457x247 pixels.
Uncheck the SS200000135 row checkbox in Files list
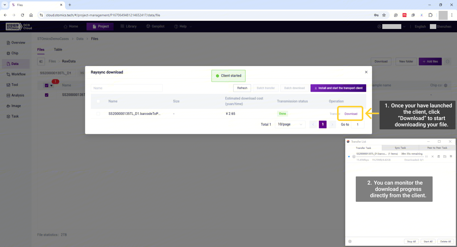[47, 95]
